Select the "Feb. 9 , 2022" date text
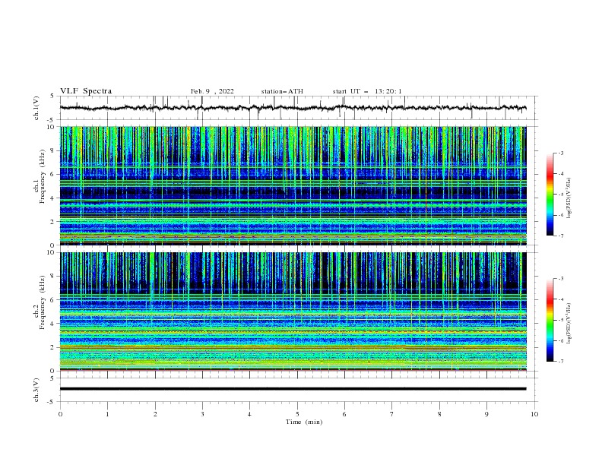 coord(212,91)
